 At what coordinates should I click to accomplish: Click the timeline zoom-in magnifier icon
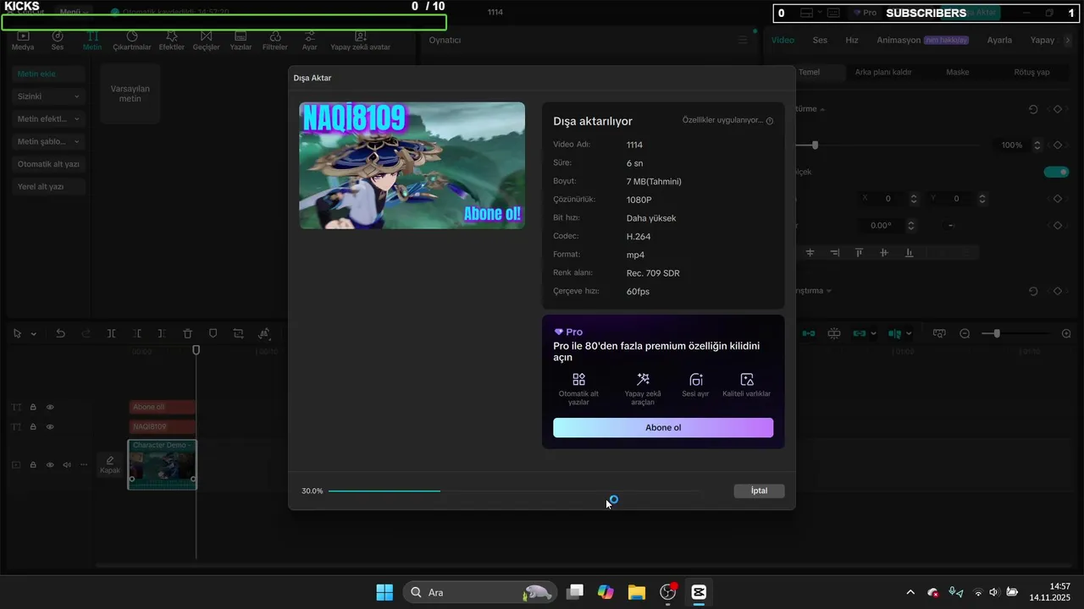tap(1066, 334)
